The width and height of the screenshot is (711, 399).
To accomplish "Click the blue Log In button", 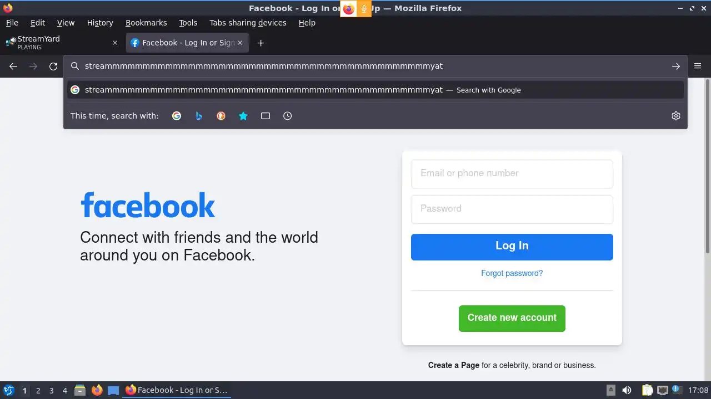I will pos(512,247).
